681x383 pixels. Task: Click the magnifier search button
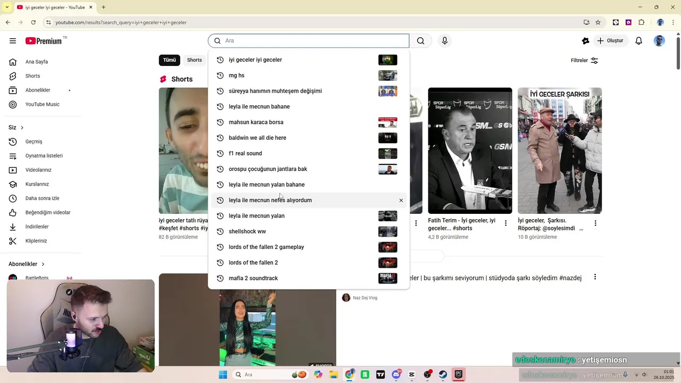tap(421, 41)
